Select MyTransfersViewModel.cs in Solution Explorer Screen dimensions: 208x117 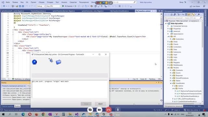pyautogui.click(x=190, y=96)
